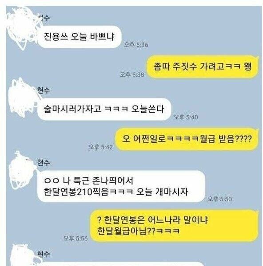263x266 pixels.
Task: Click the 오후 5:50 timestamp
Action: 219,199
